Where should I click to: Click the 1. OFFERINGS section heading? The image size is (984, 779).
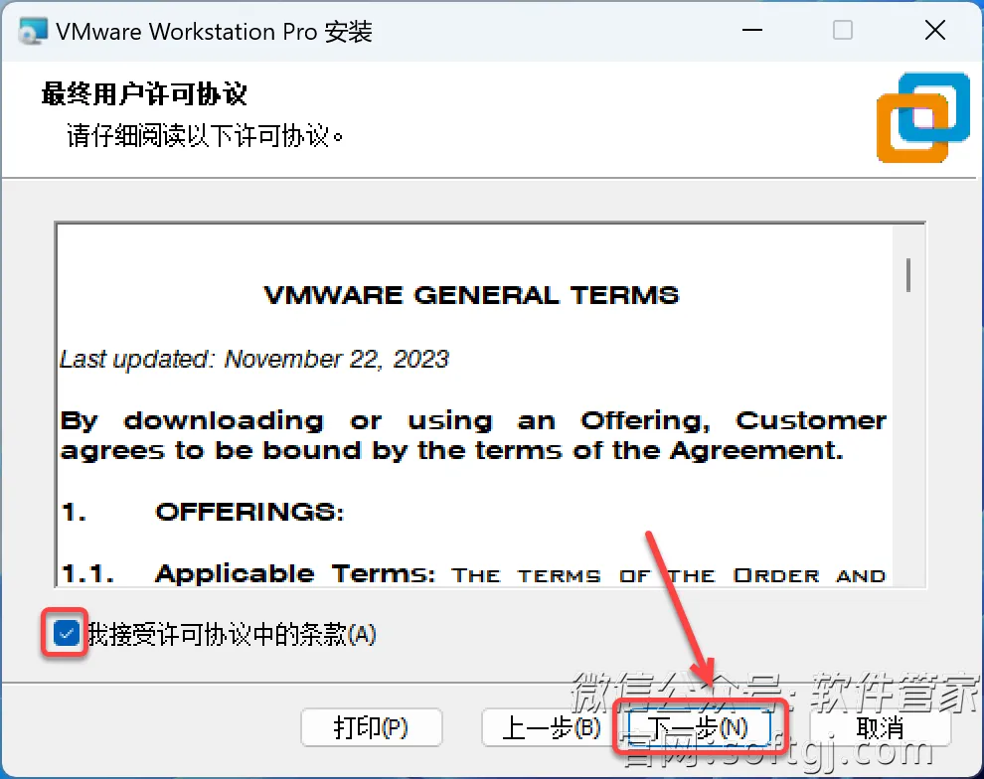coord(203,512)
